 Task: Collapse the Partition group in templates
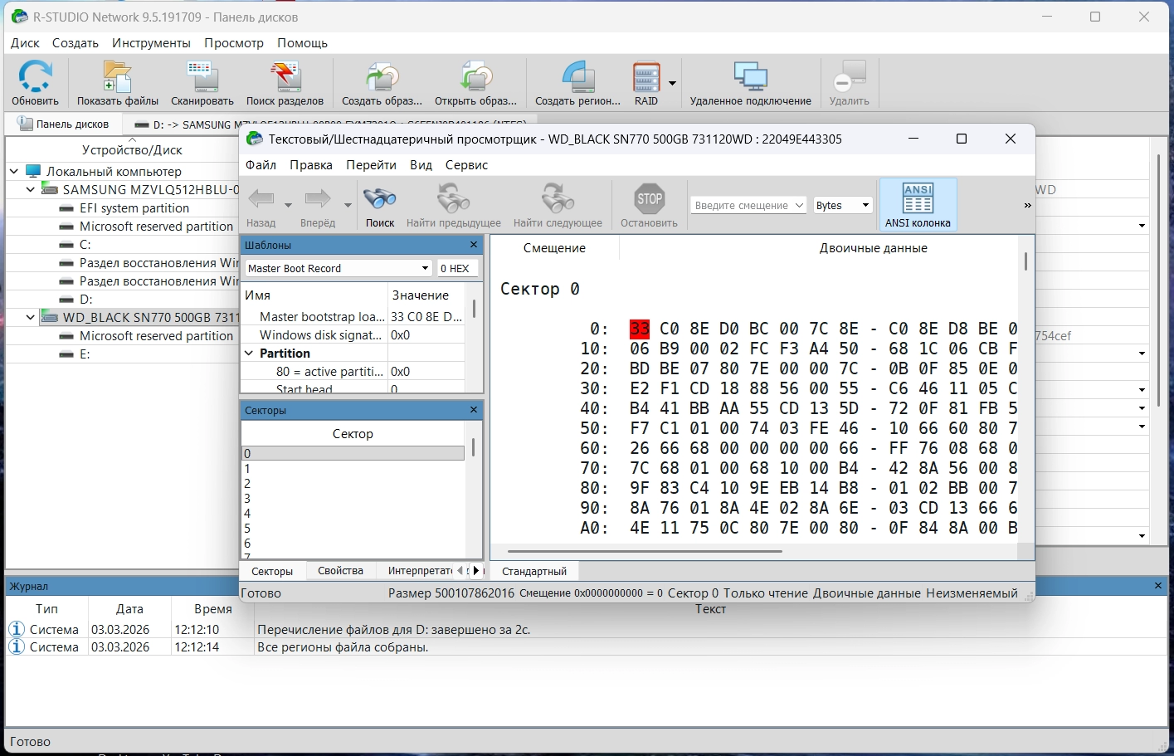(x=249, y=354)
